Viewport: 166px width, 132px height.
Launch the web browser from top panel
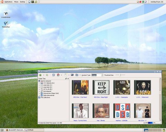29,2
